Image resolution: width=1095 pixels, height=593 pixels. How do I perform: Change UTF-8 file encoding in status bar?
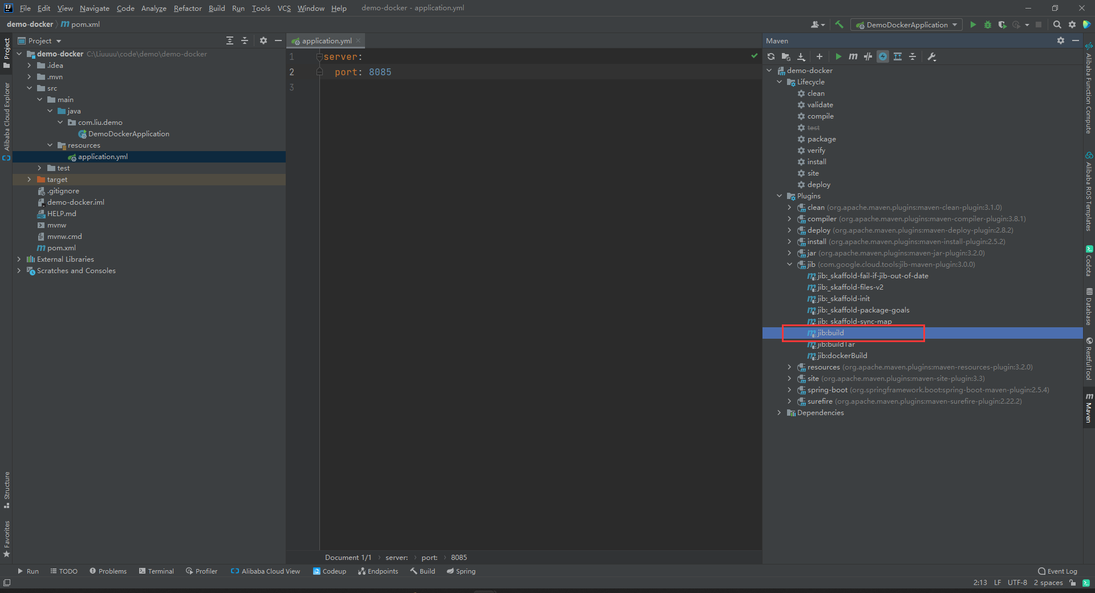pyautogui.click(x=1017, y=582)
